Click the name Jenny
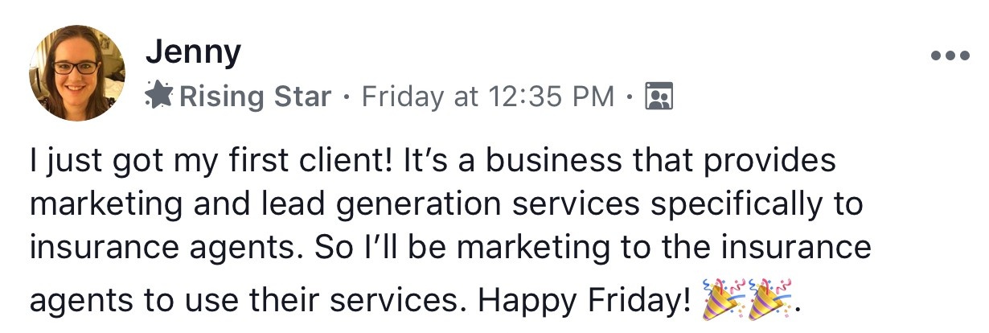Viewport: 989px width, 333px height. click(193, 53)
